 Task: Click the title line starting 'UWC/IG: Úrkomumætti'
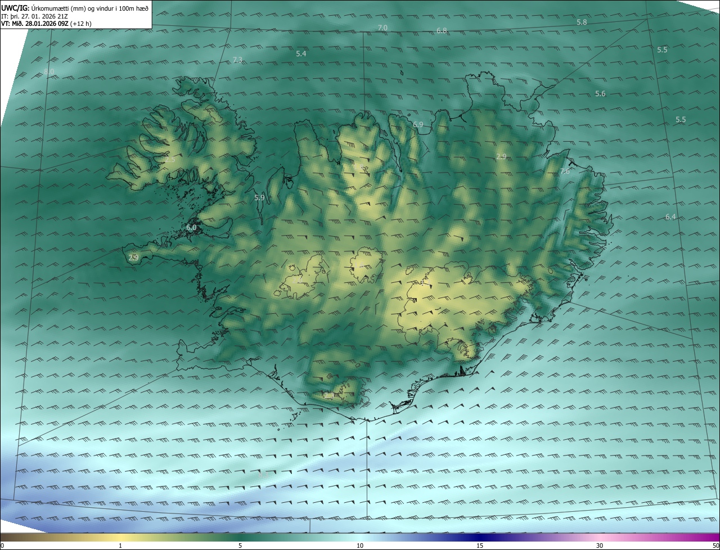(75, 7)
